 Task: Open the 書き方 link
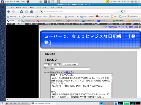tap(69, 72)
